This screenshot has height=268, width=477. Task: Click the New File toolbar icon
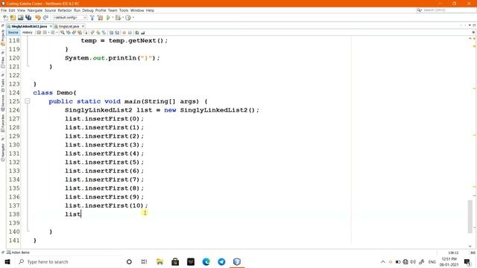5,18
